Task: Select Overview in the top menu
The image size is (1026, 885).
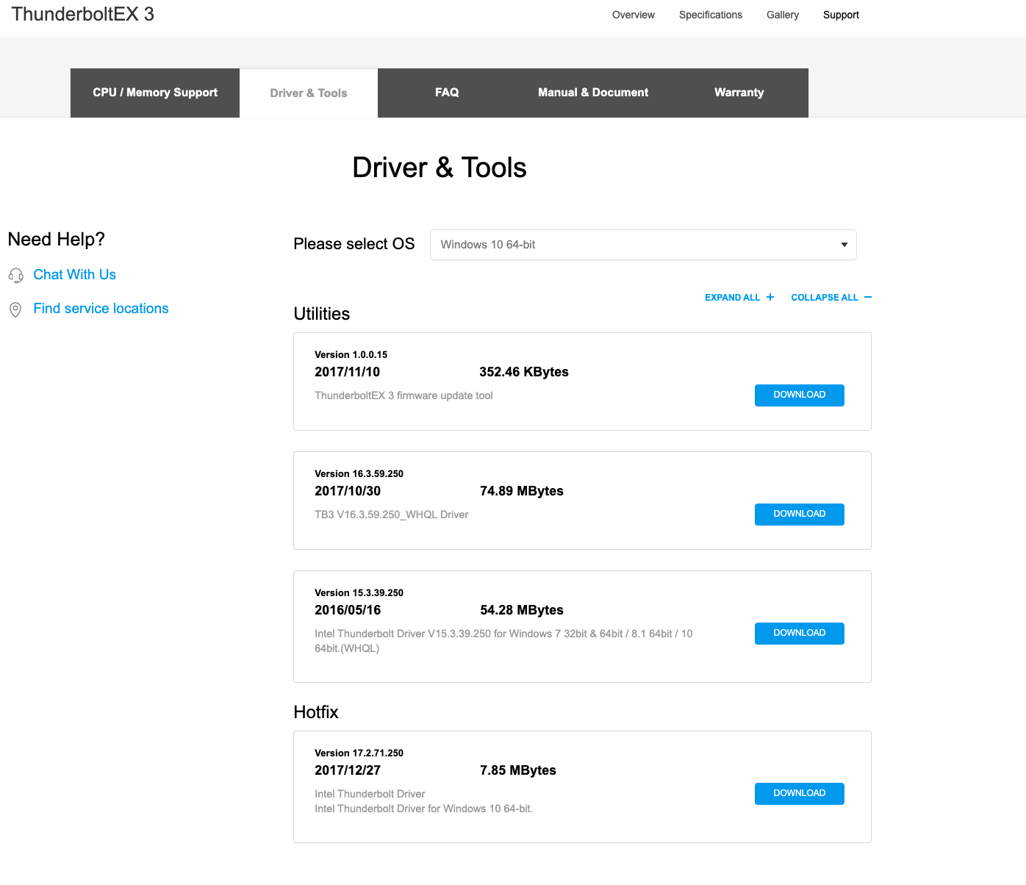Action: coord(633,15)
